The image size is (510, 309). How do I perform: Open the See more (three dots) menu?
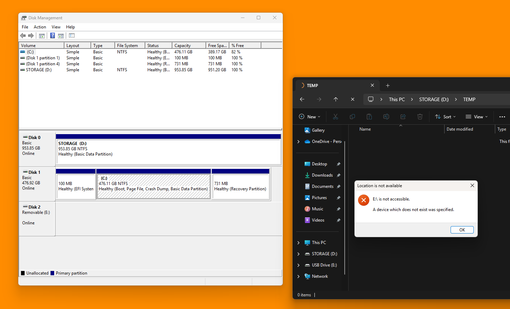point(502,117)
